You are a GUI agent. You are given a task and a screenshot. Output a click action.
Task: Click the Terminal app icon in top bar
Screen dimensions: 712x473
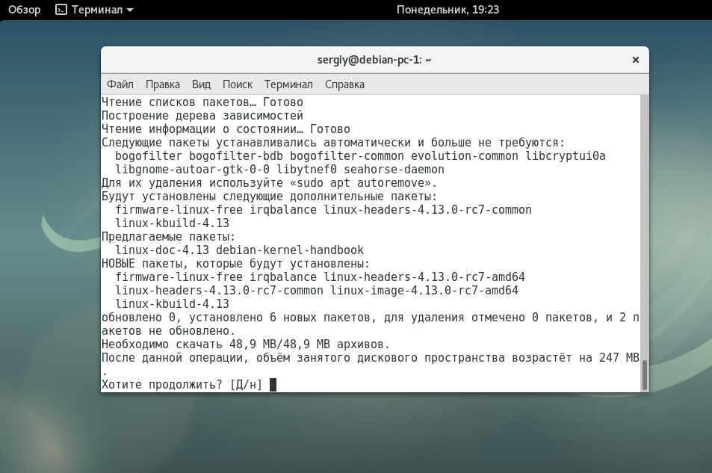point(61,10)
